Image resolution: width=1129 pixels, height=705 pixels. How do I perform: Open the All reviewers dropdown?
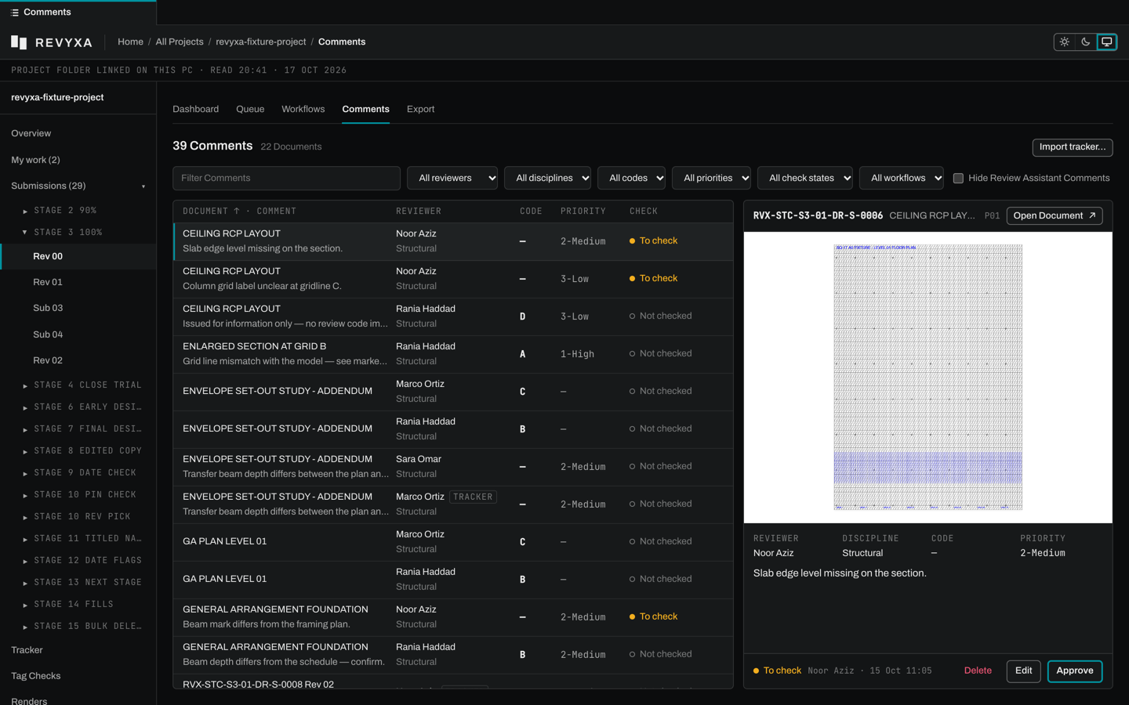tap(452, 179)
